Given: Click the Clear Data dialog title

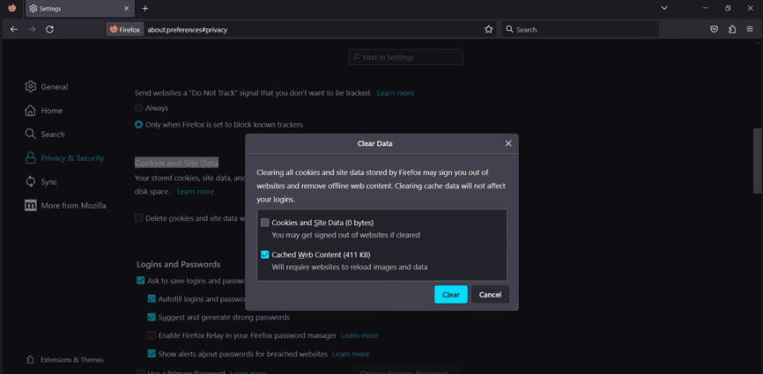Looking at the screenshot, I should coord(374,143).
